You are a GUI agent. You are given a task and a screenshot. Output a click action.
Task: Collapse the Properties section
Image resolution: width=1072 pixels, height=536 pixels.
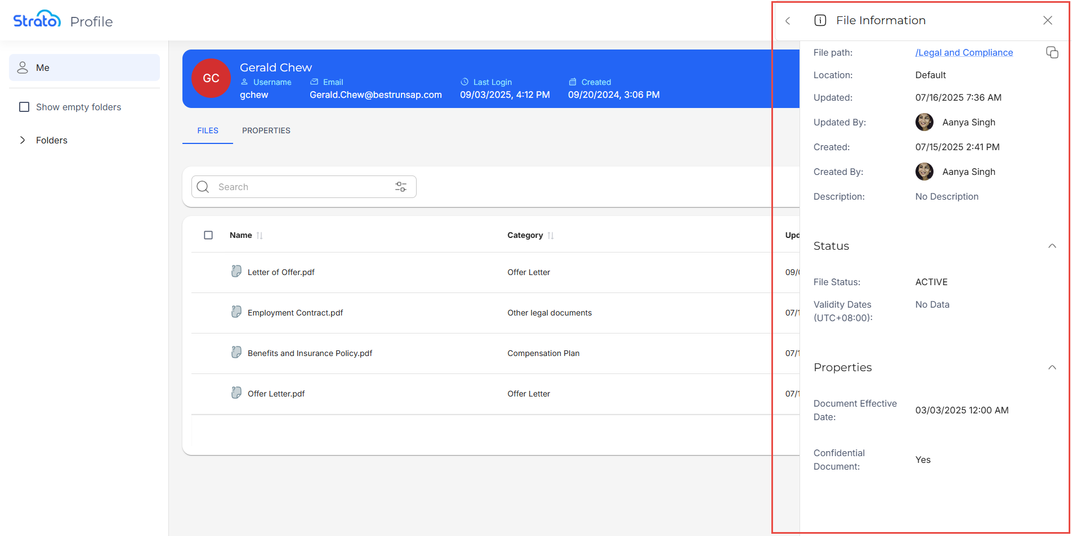[1052, 367]
